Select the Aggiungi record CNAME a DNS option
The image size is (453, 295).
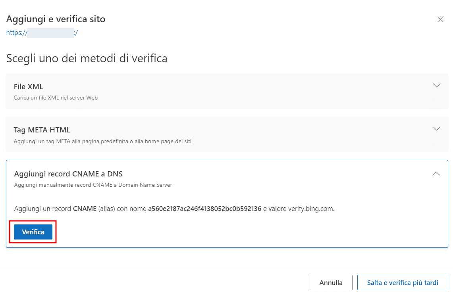click(x=68, y=174)
